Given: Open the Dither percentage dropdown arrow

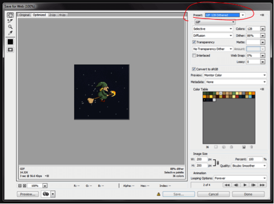Looking at the screenshot, I should pos(263,36).
